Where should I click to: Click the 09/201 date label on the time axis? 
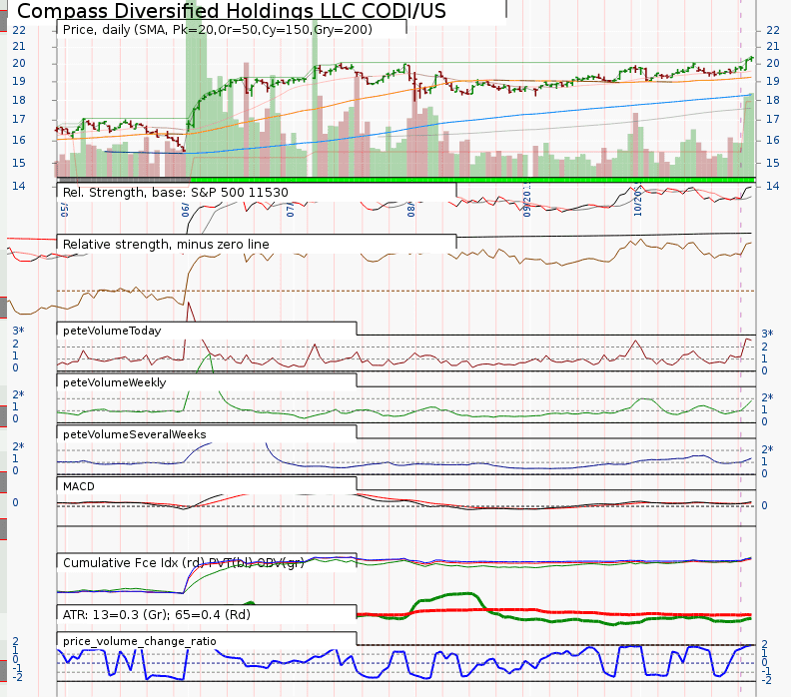(x=526, y=202)
